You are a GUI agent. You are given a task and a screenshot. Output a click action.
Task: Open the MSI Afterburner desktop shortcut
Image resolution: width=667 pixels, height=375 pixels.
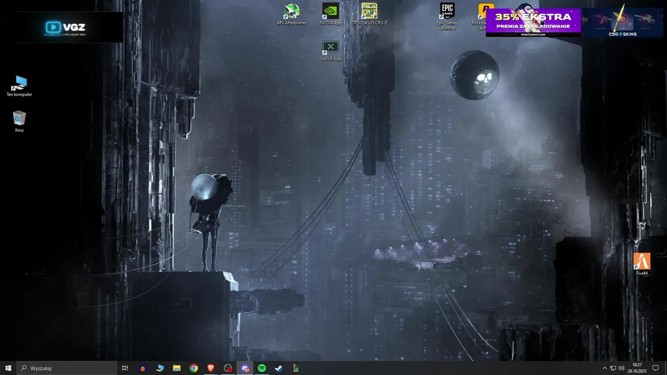tap(292, 15)
